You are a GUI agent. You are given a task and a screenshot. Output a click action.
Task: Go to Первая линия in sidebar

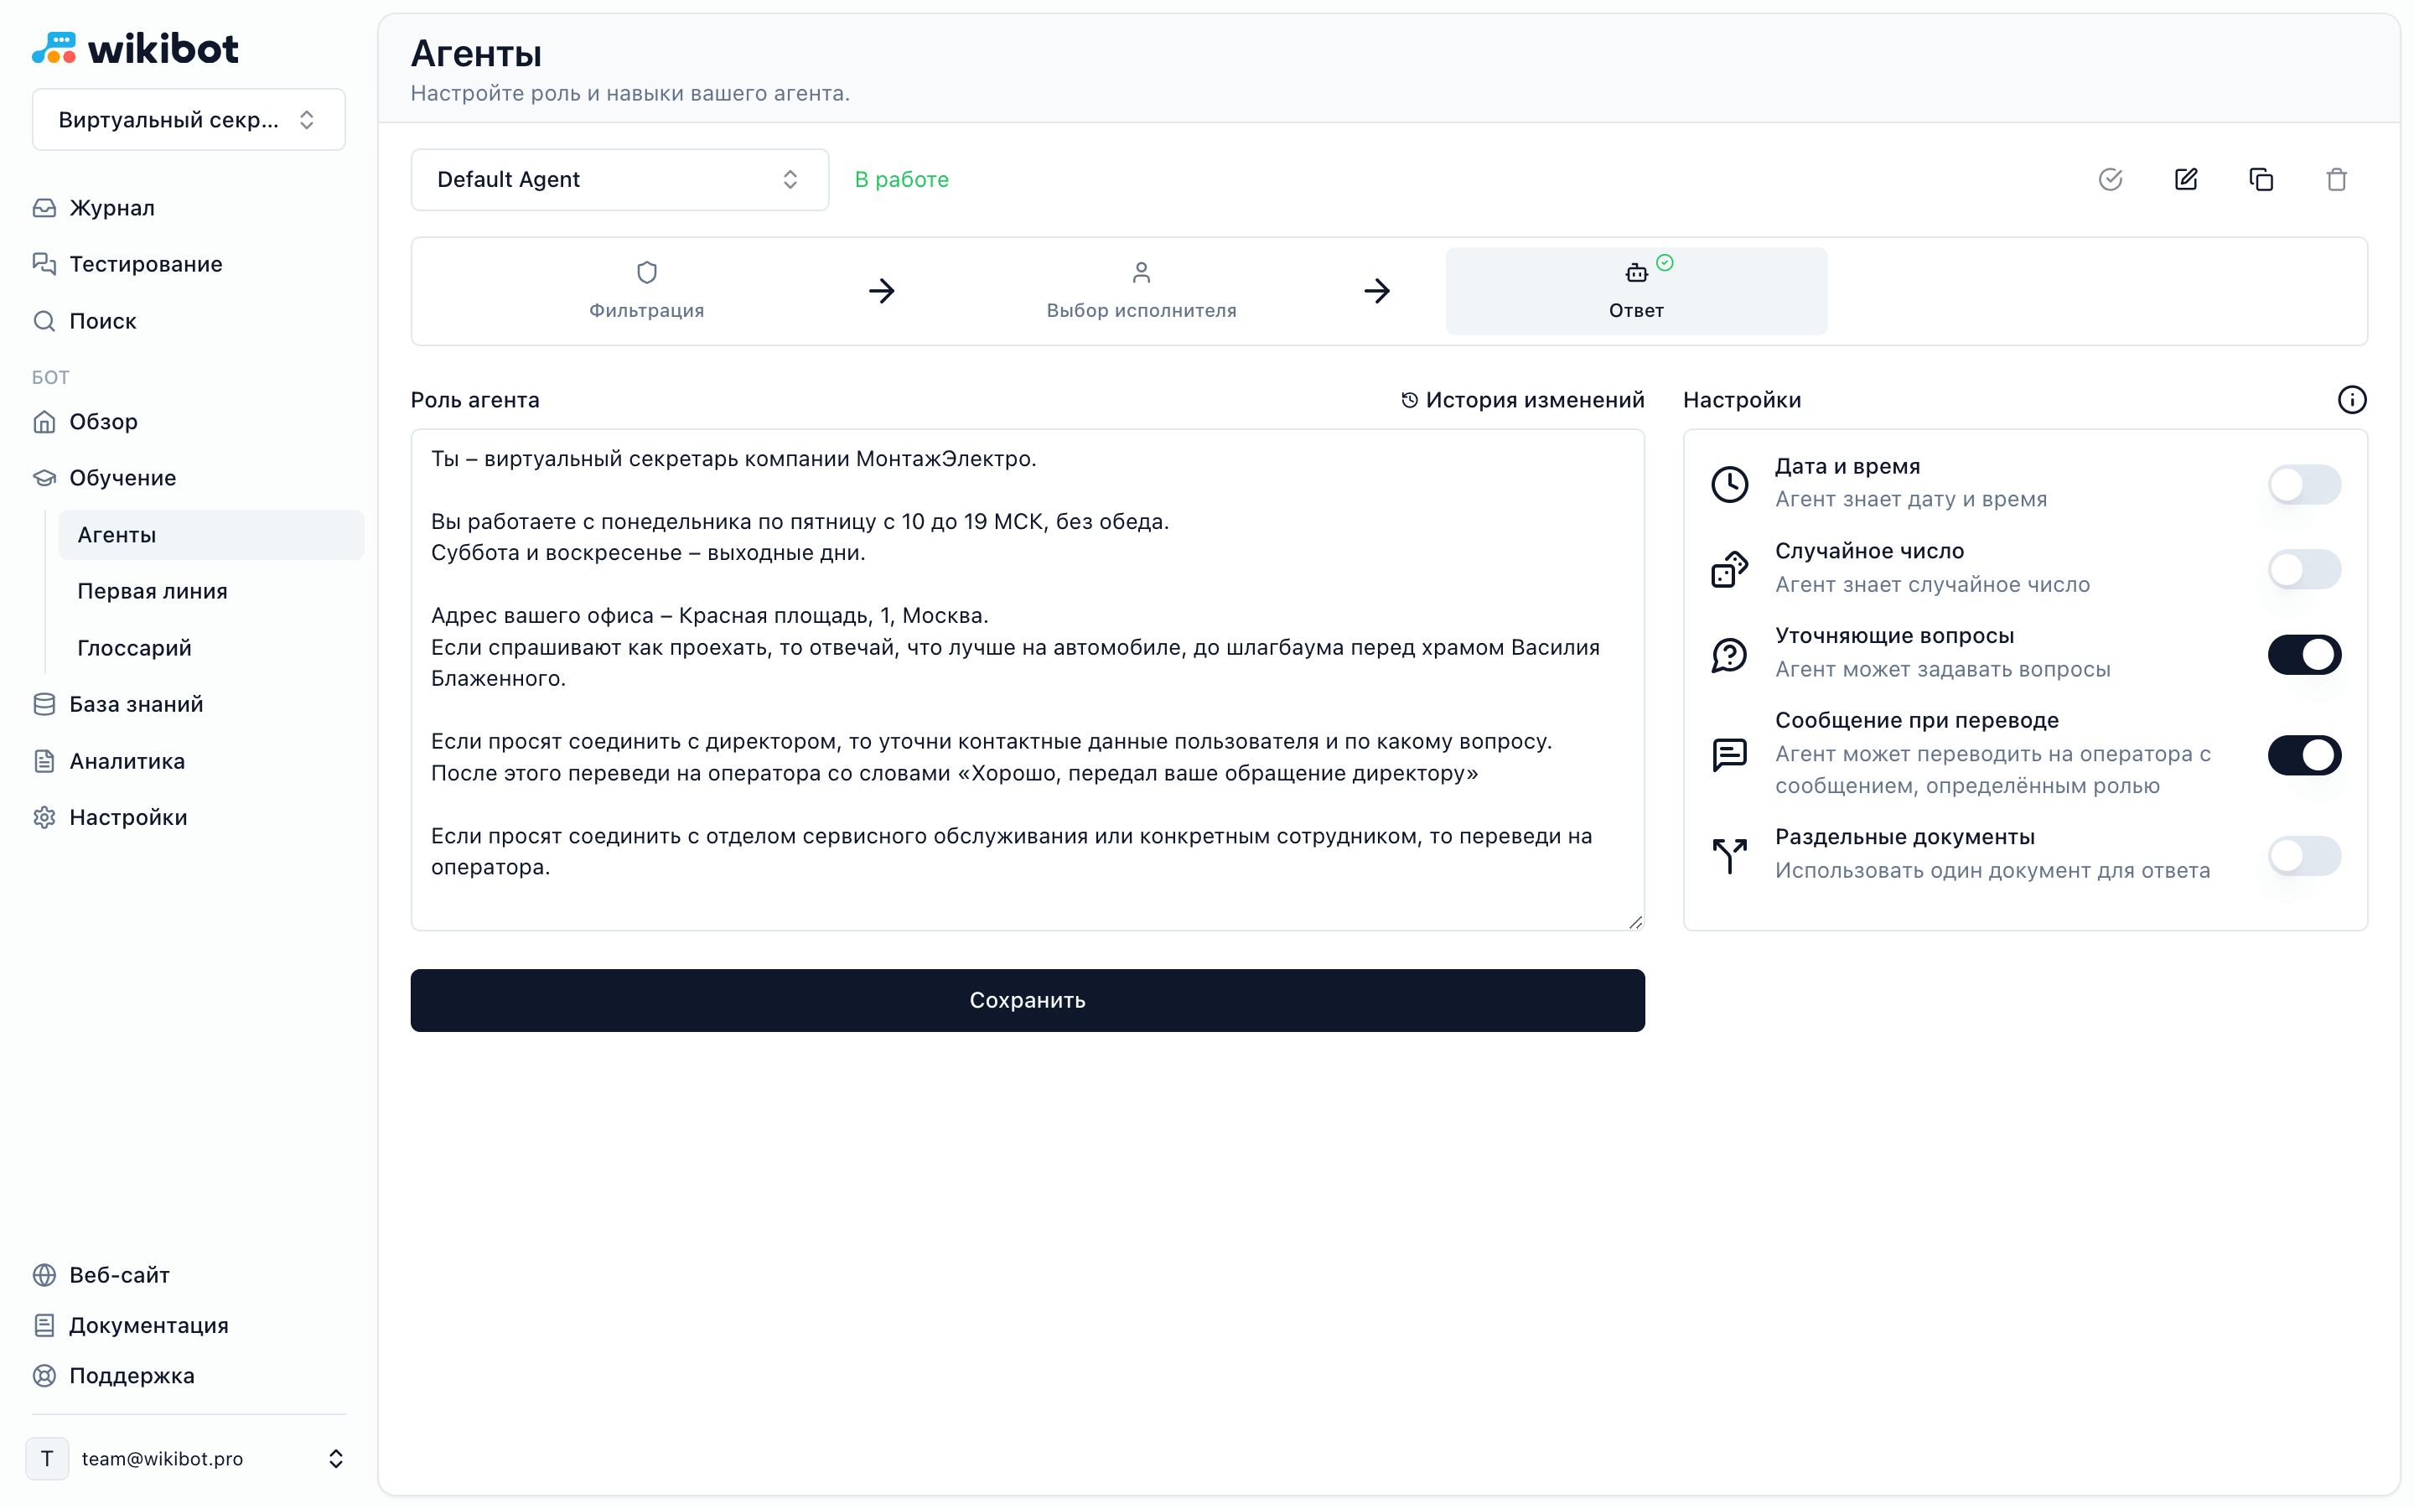(153, 591)
